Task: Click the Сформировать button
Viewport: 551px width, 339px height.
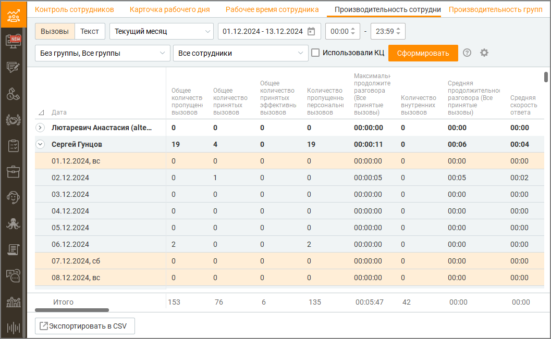Action: click(423, 53)
